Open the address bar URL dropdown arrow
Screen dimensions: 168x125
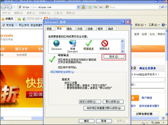[78, 7]
